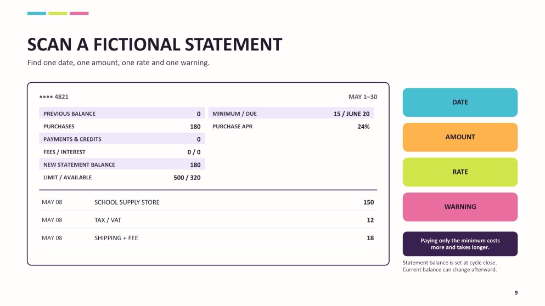
Task: Click the footnote 'Statement balance is set at cycle close'
Action: pyautogui.click(x=450, y=263)
